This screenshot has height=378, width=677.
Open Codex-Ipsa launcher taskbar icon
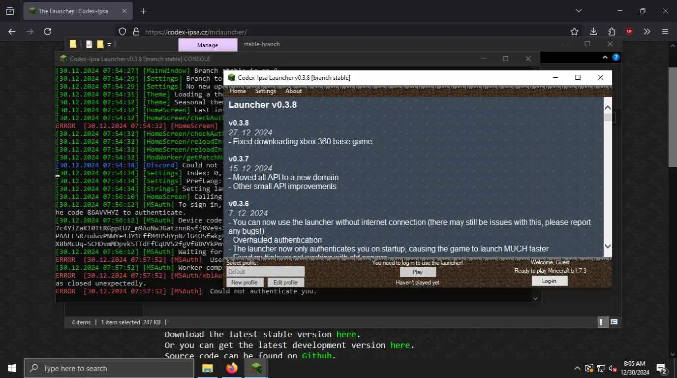point(256,368)
